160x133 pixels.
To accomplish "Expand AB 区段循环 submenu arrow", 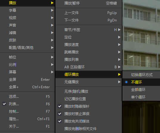I will click(119, 67).
